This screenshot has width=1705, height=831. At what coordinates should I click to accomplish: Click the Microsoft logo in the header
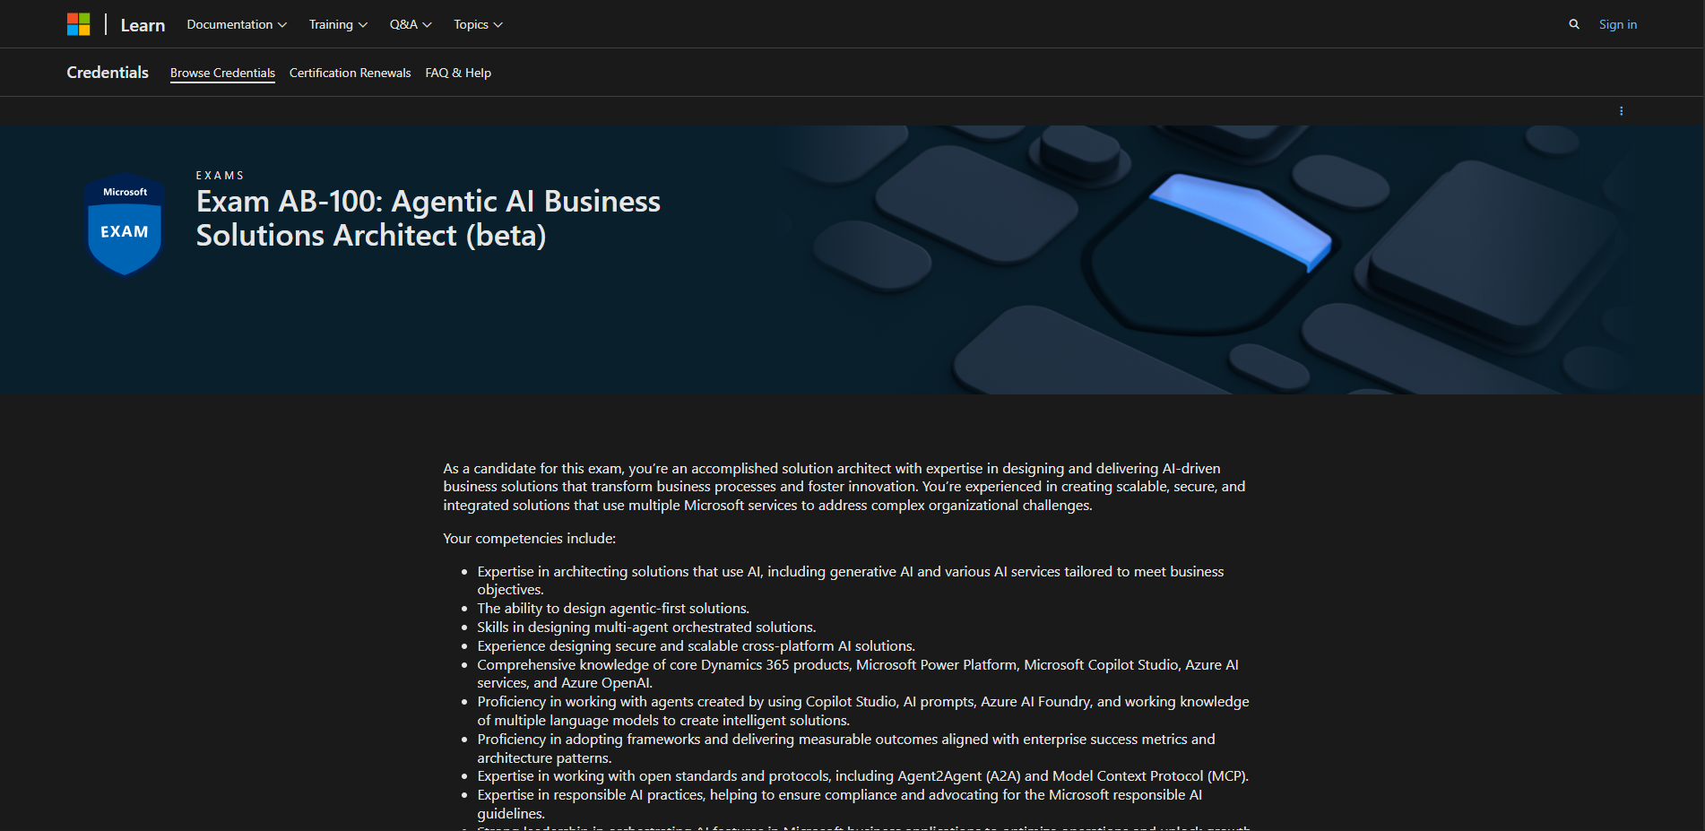pyautogui.click(x=79, y=23)
